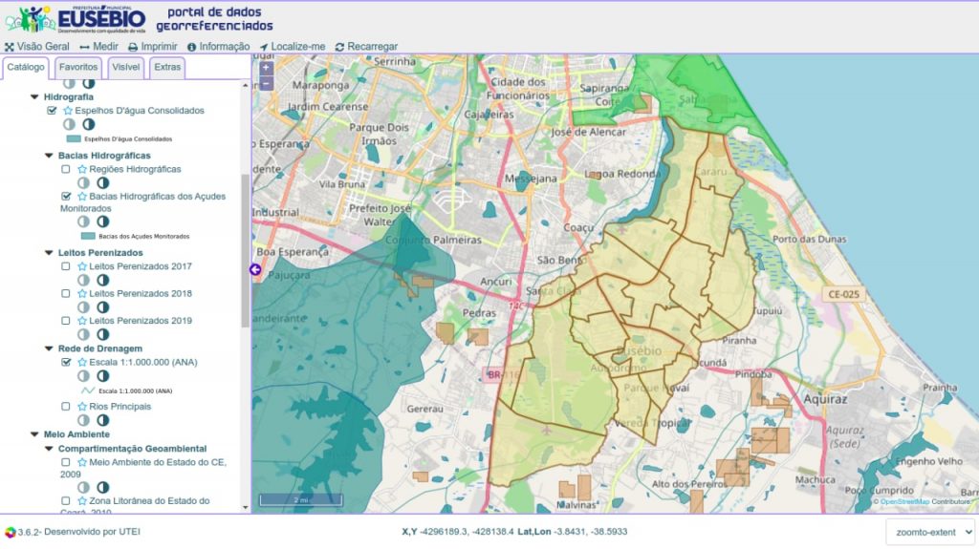Zoom in with the map plus button

coord(267,68)
